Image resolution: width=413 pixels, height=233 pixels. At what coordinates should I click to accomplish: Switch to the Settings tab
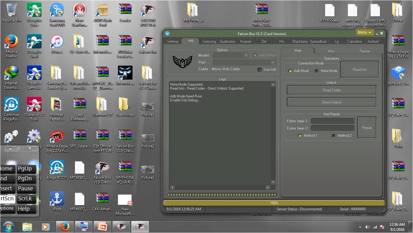(x=173, y=41)
